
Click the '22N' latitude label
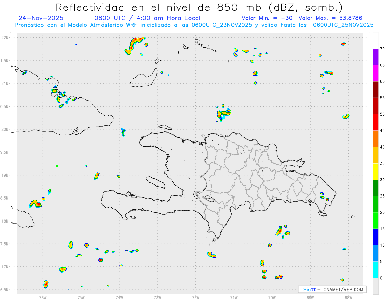(5, 38)
